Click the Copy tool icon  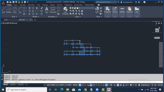click(x=30, y=11)
